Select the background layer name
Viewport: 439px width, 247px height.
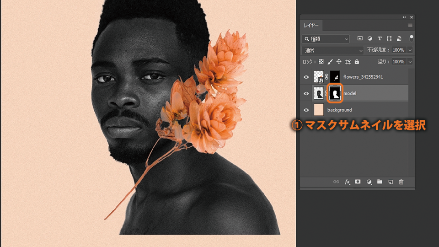pyautogui.click(x=340, y=110)
